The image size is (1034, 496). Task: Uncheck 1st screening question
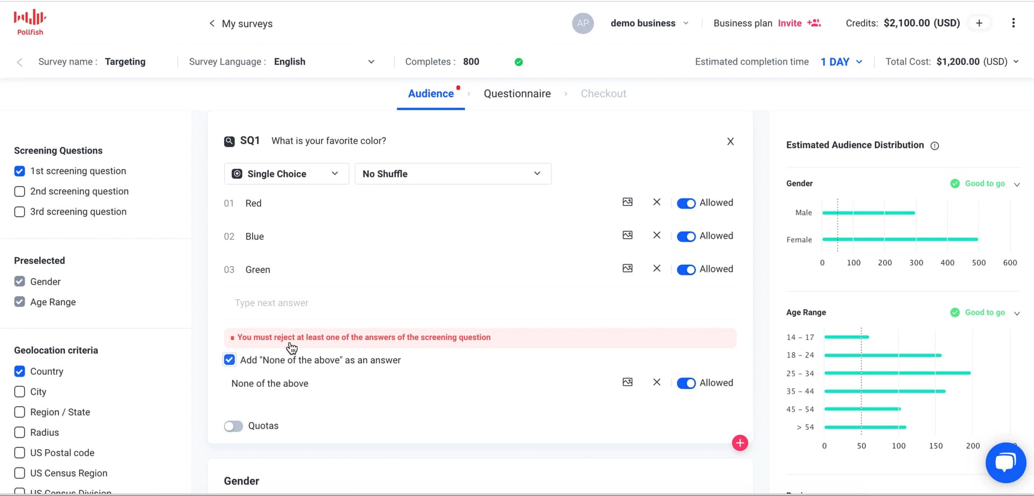19,171
